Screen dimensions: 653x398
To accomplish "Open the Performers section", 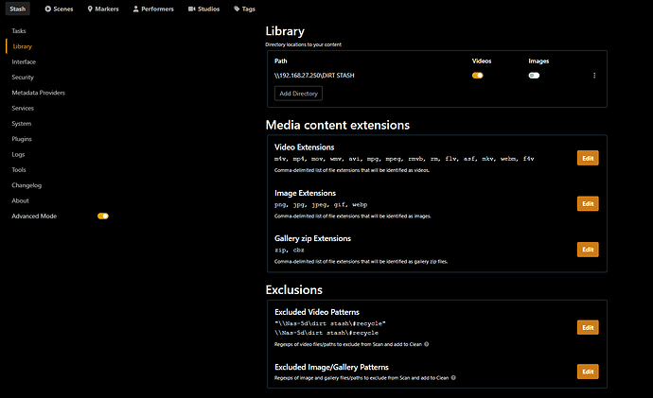I will coord(152,9).
